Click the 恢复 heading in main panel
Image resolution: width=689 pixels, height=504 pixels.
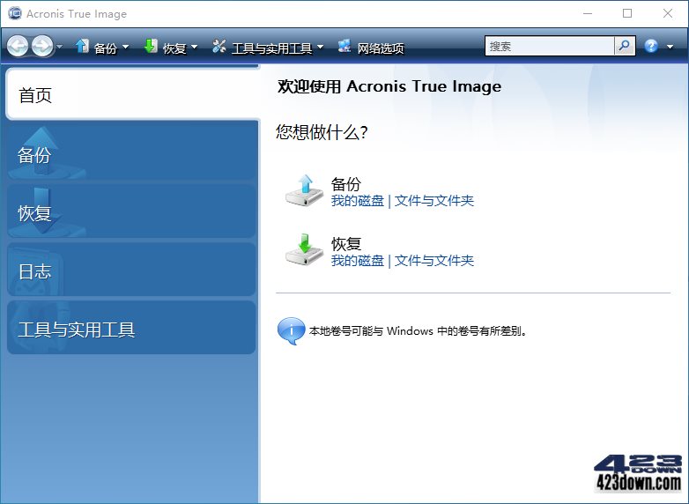346,243
